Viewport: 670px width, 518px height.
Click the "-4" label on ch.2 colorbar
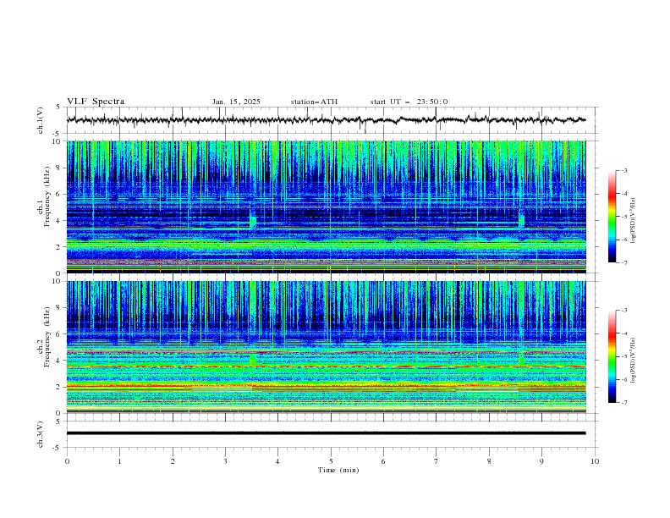coord(623,333)
